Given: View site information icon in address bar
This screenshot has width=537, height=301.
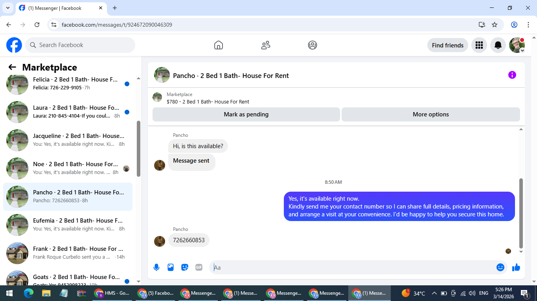Looking at the screenshot, I should click(x=54, y=25).
